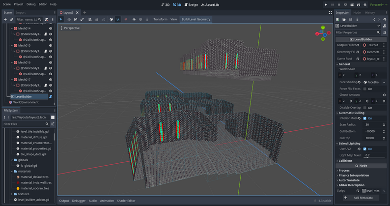Screen dimensions: 390x206
Task: Collapse the Mesh014 tree node
Action: pyautogui.click(x=12, y=29)
